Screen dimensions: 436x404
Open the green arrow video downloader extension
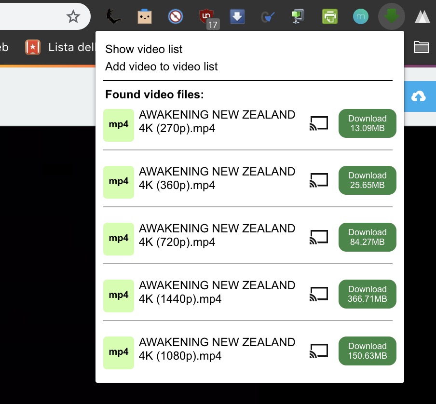(392, 17)
